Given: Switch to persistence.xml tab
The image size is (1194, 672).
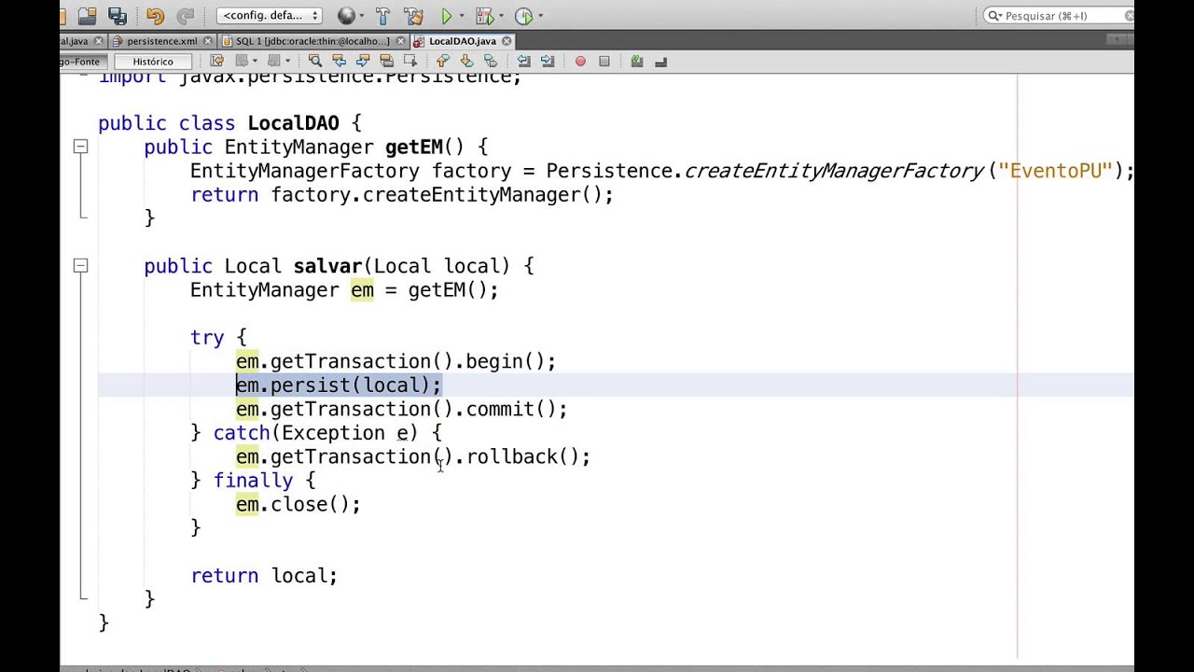Looking at the screenshot, I should click(x=162, y=41).
